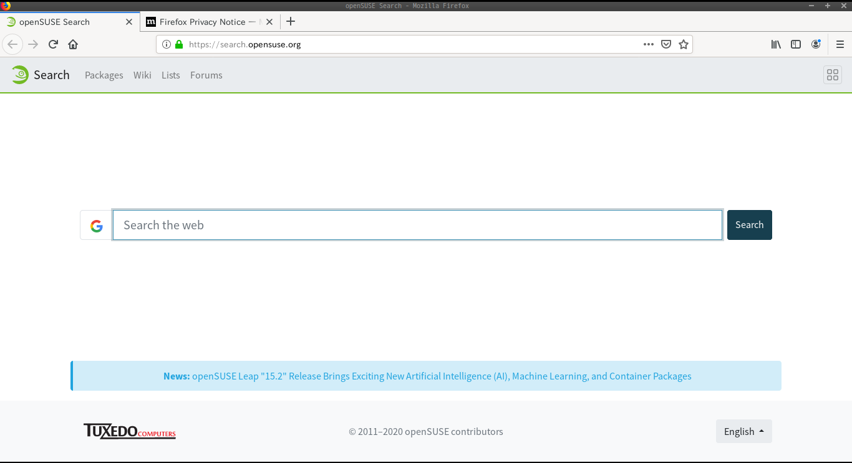
Task: Open the Packages nav link
Action: 104,75
